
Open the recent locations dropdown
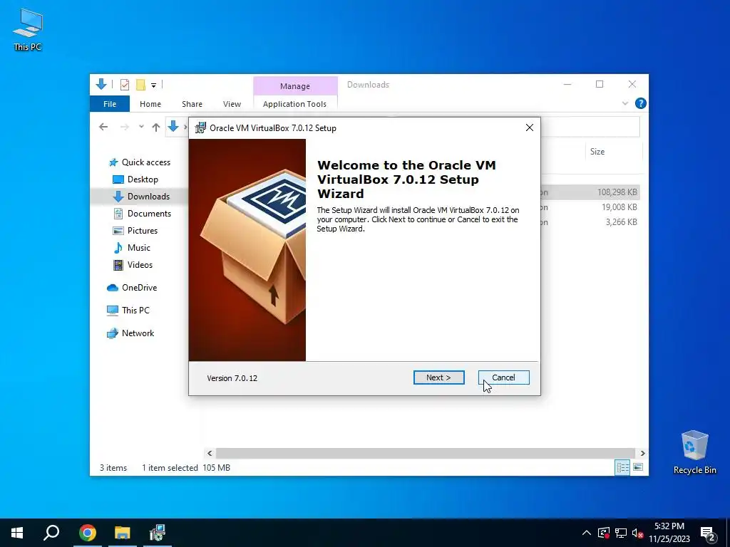point(141,127)
